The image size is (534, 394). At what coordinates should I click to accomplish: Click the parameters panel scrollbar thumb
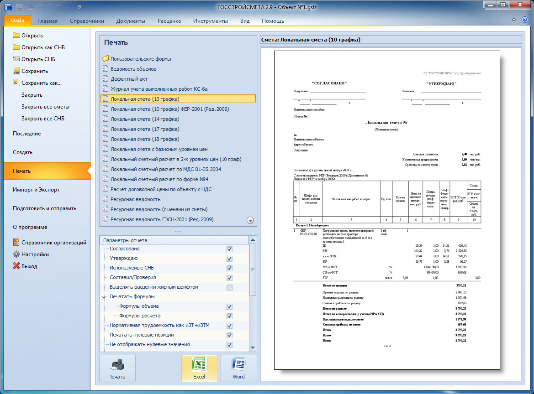pyautogui.click(x=253, y=270)
